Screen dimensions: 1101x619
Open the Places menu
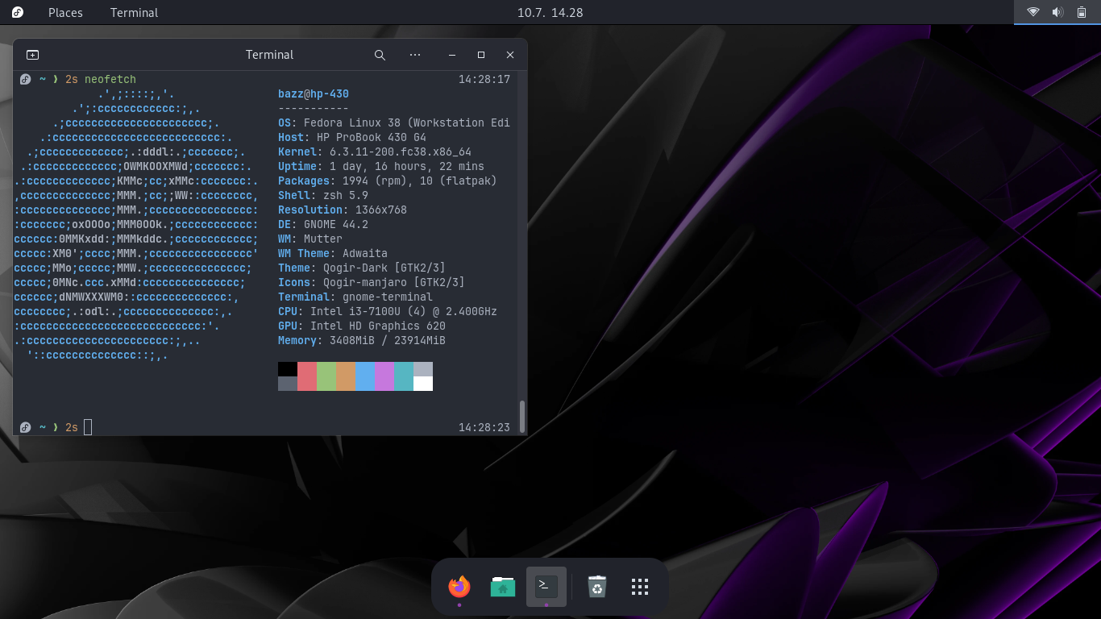coord(65,12)
